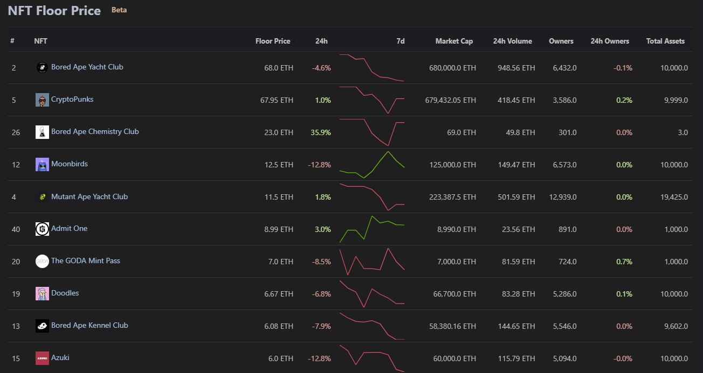Open the Admit One collection link

coord(69,229)
